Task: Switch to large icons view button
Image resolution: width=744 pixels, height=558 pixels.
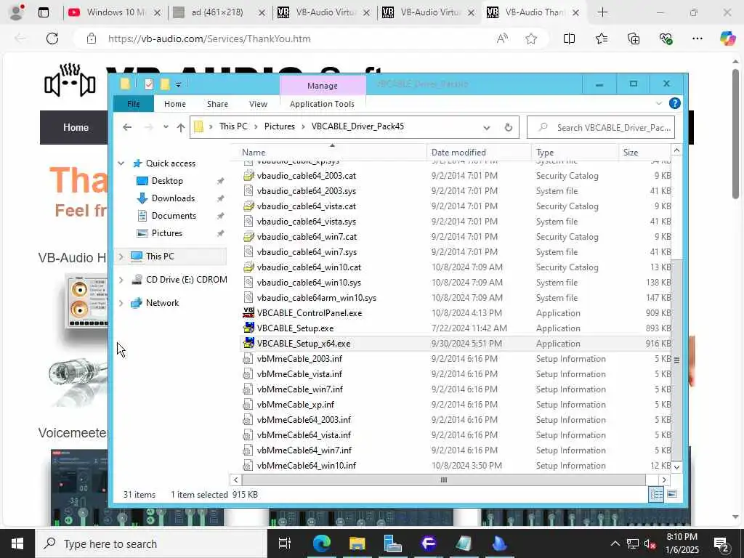Action: [x=672, y=494]
